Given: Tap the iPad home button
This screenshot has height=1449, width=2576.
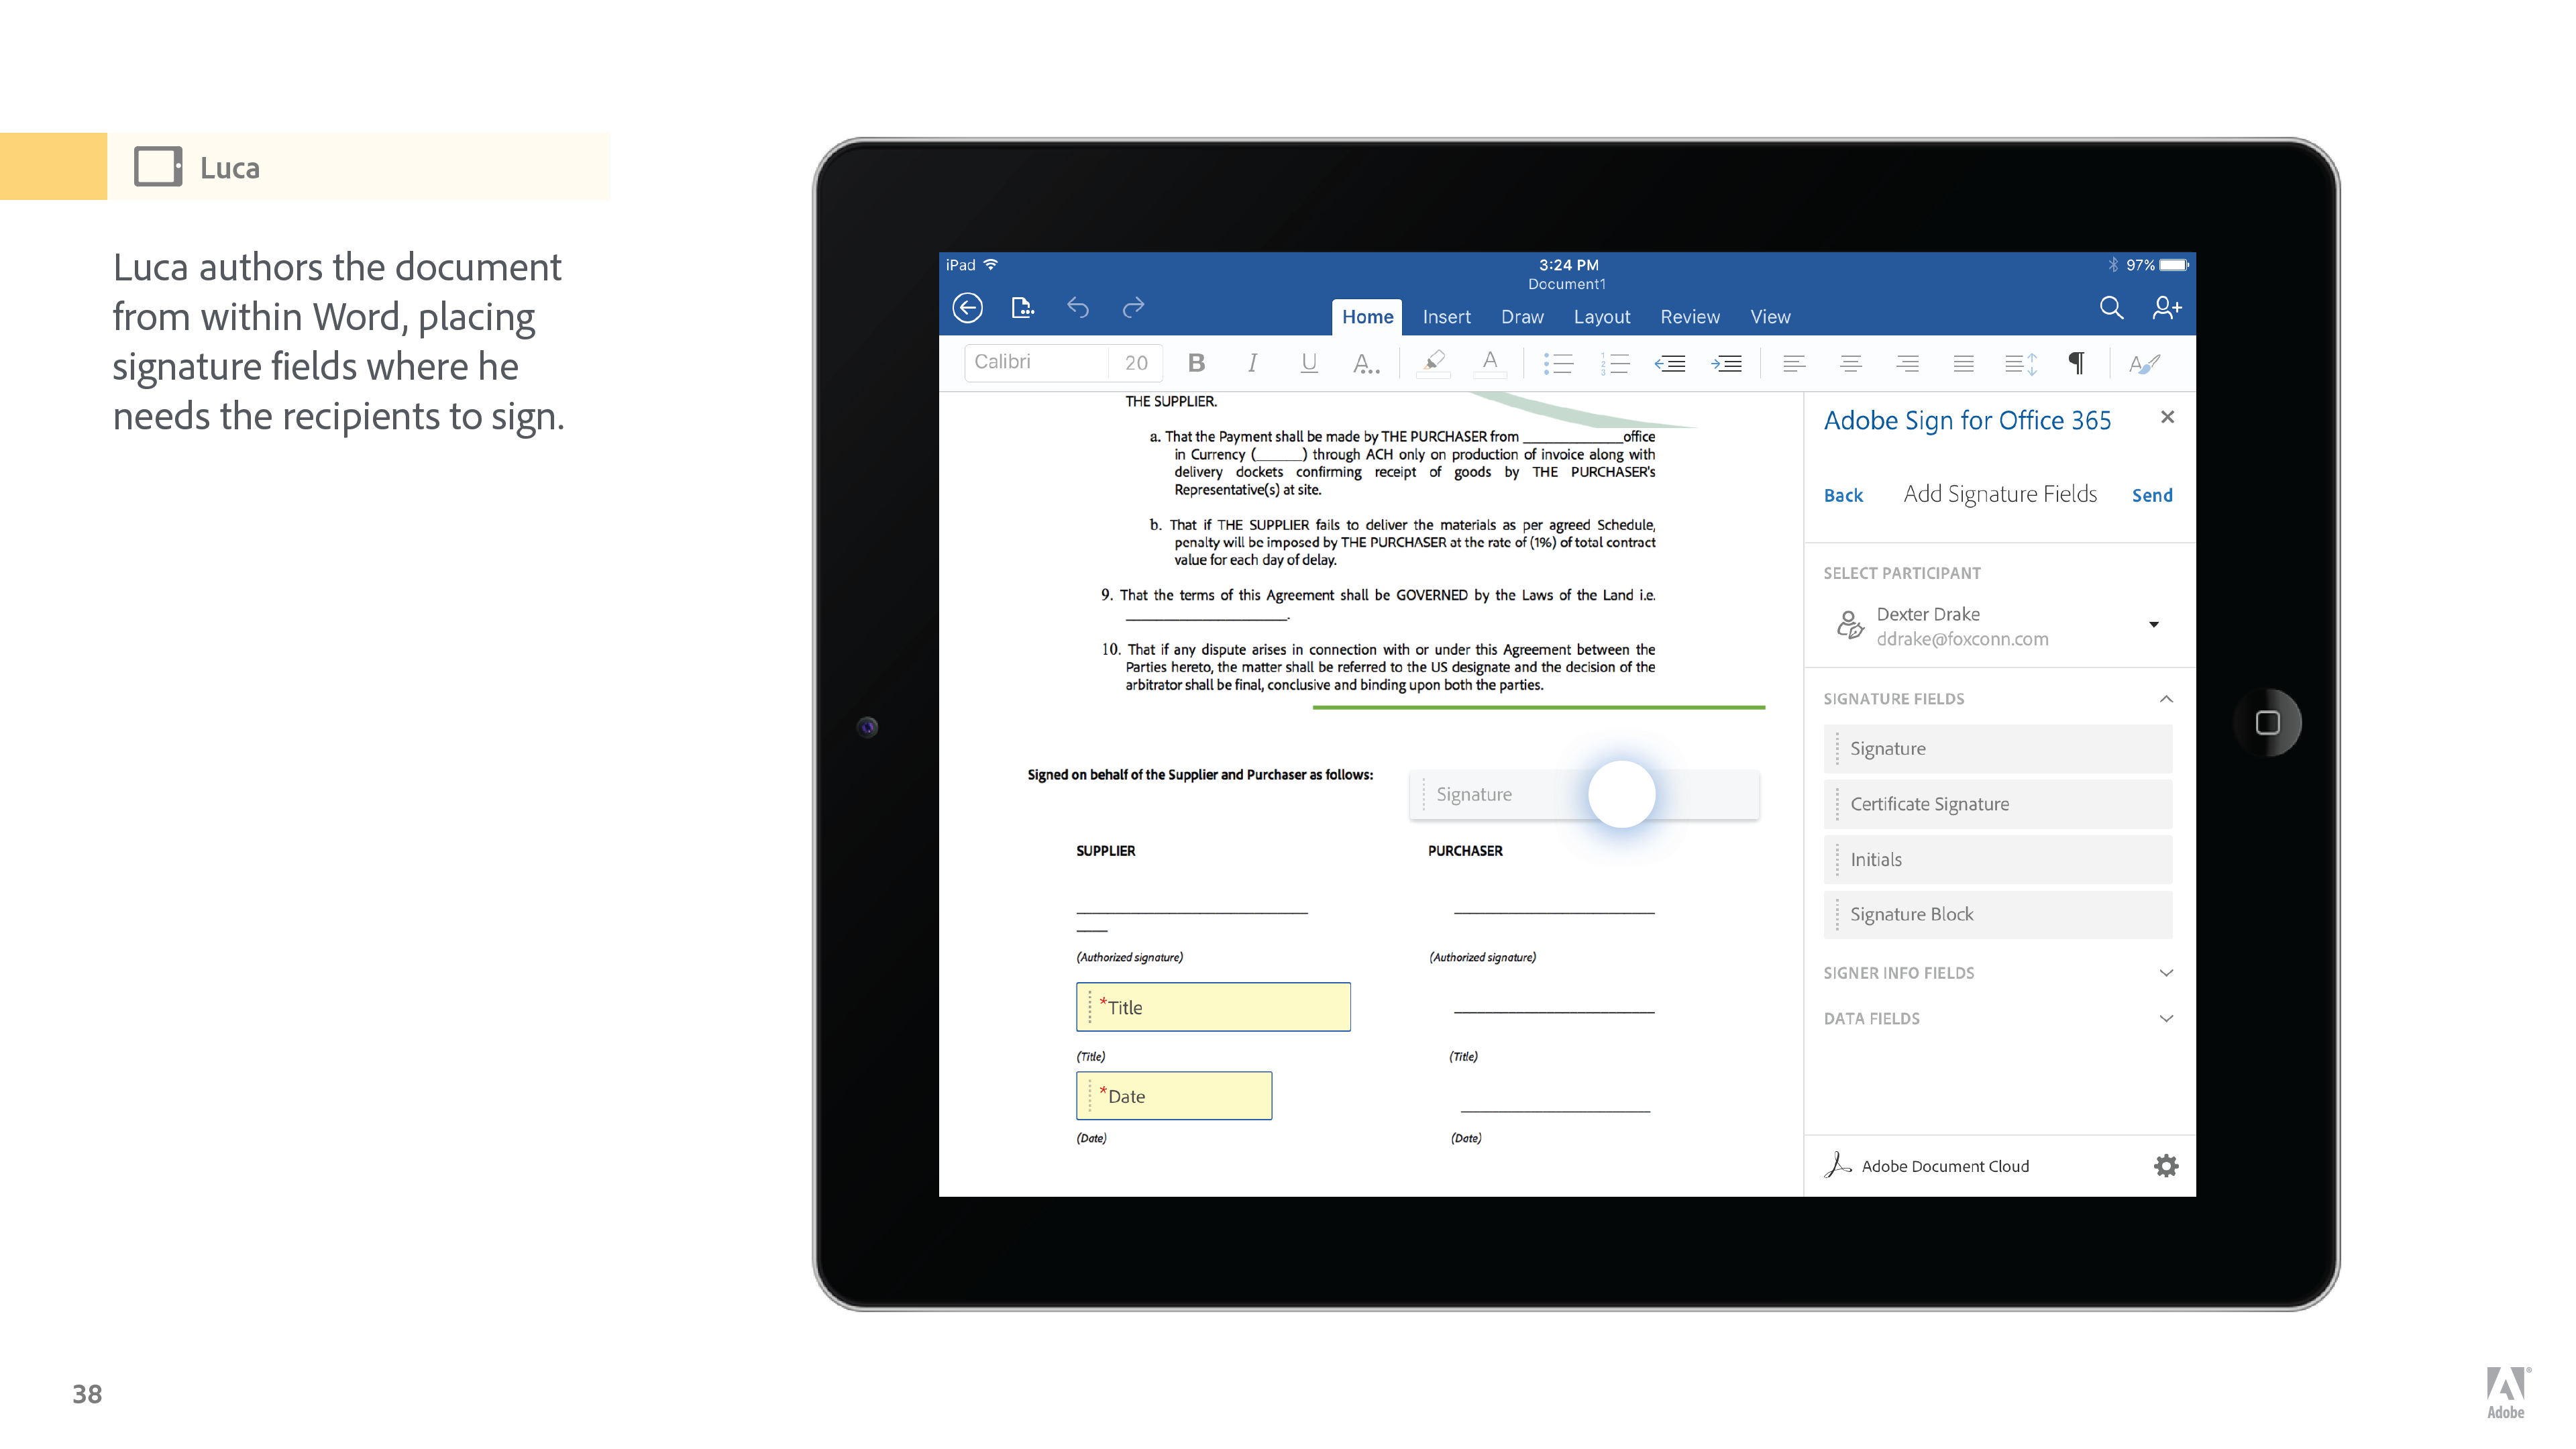Looking at the screenshot, I should 2267,723.
